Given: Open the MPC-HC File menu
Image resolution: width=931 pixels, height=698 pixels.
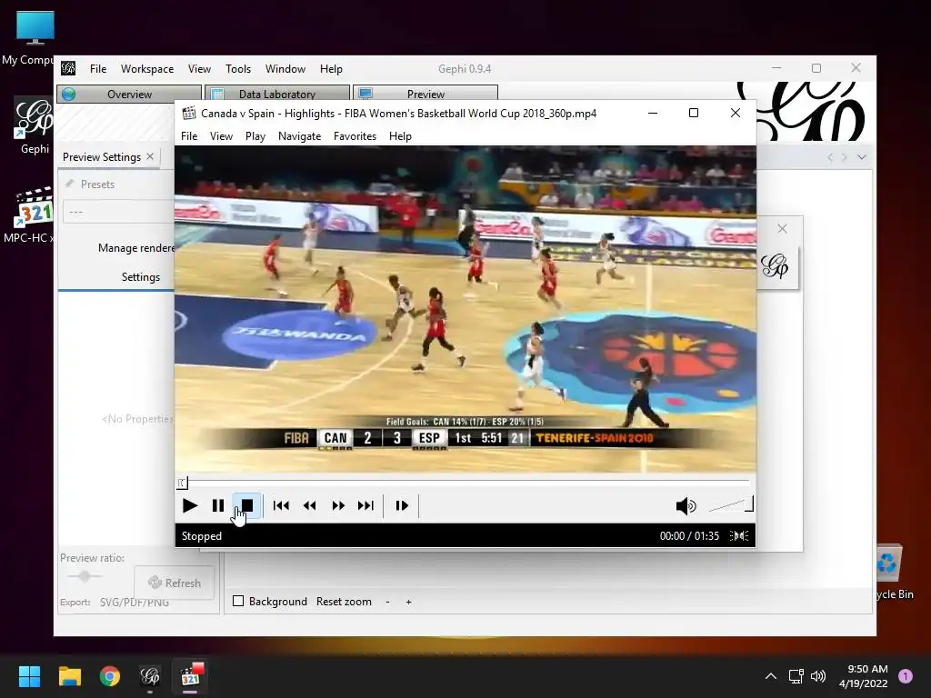Looking at the screenshot, I should click(189, 136).
